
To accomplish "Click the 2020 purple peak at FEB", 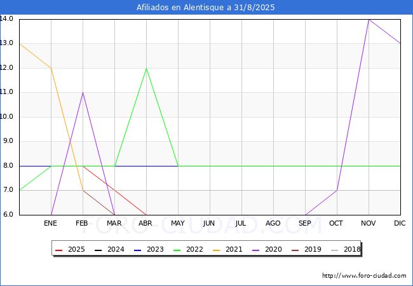I will click(x=83, y=92).
